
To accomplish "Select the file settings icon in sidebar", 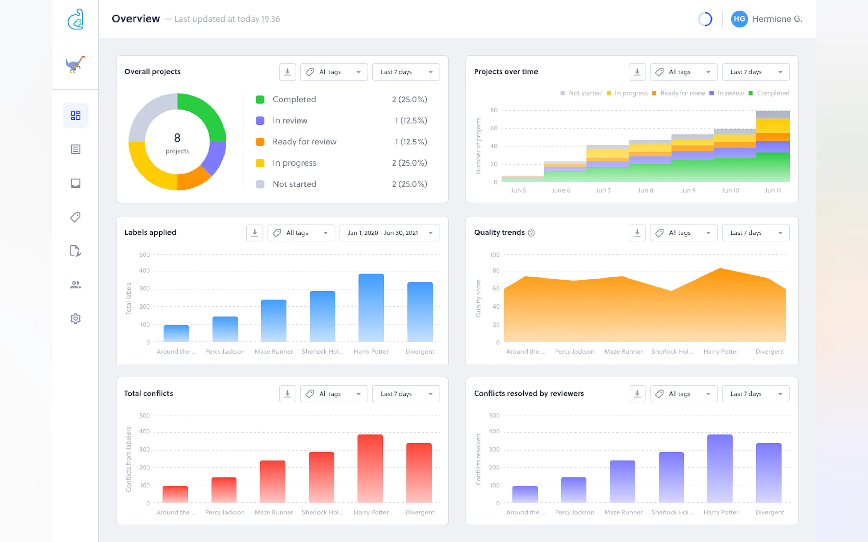I will click(76, 251).
